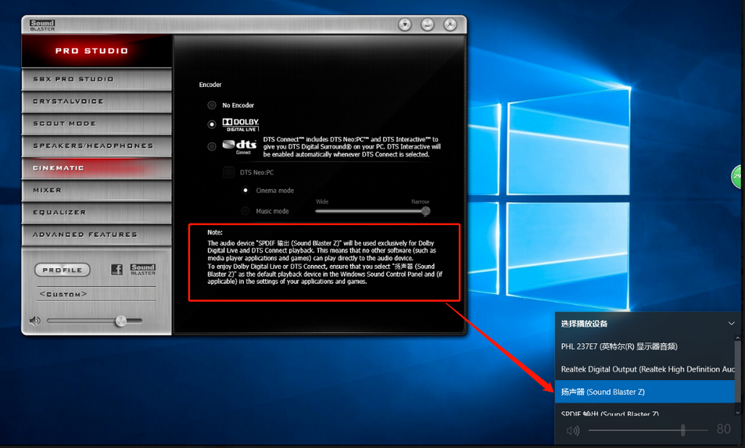Click the Custom profile name

pyautogui.click(x=63, y=294)
